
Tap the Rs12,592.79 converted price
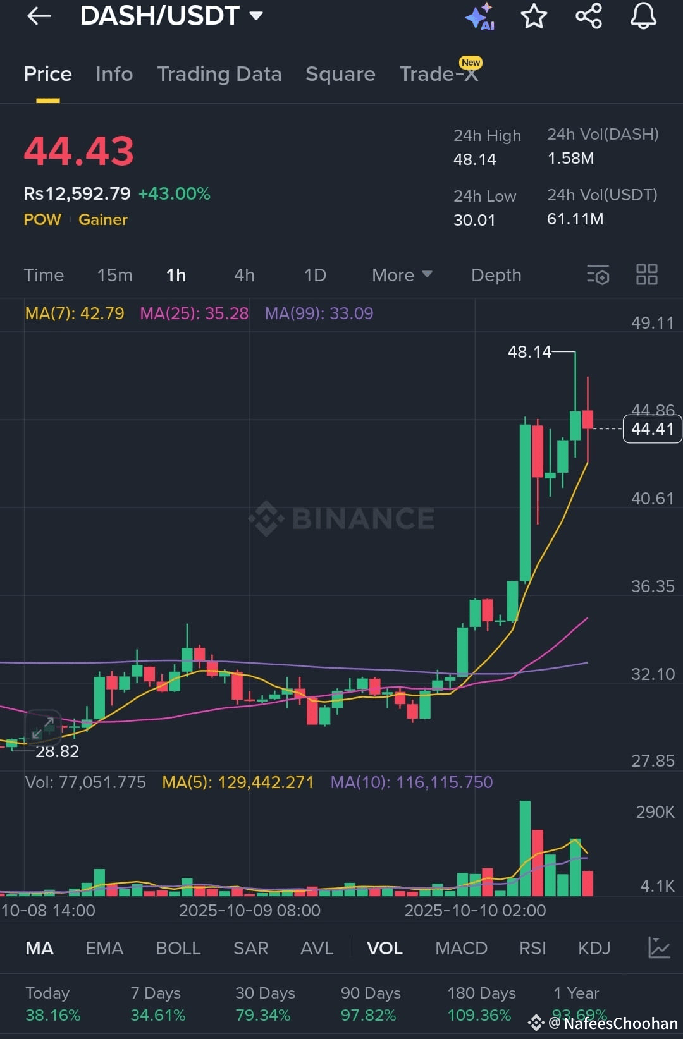coord(77,193)
